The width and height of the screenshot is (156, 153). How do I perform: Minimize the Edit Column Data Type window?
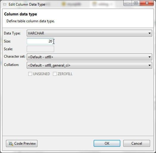point(128,3)
